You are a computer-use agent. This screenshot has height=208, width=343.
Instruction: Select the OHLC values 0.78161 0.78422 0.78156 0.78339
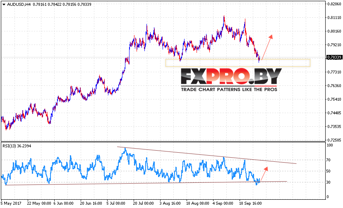[62, 5]
